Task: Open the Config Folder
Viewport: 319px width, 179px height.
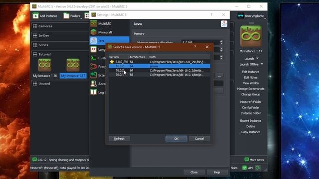Action: tap(251, 107)
